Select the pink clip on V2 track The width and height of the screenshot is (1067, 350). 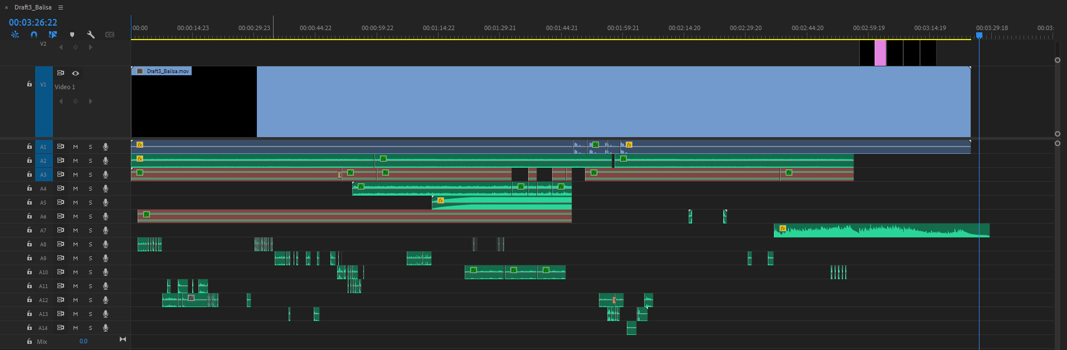click(880, 53)
